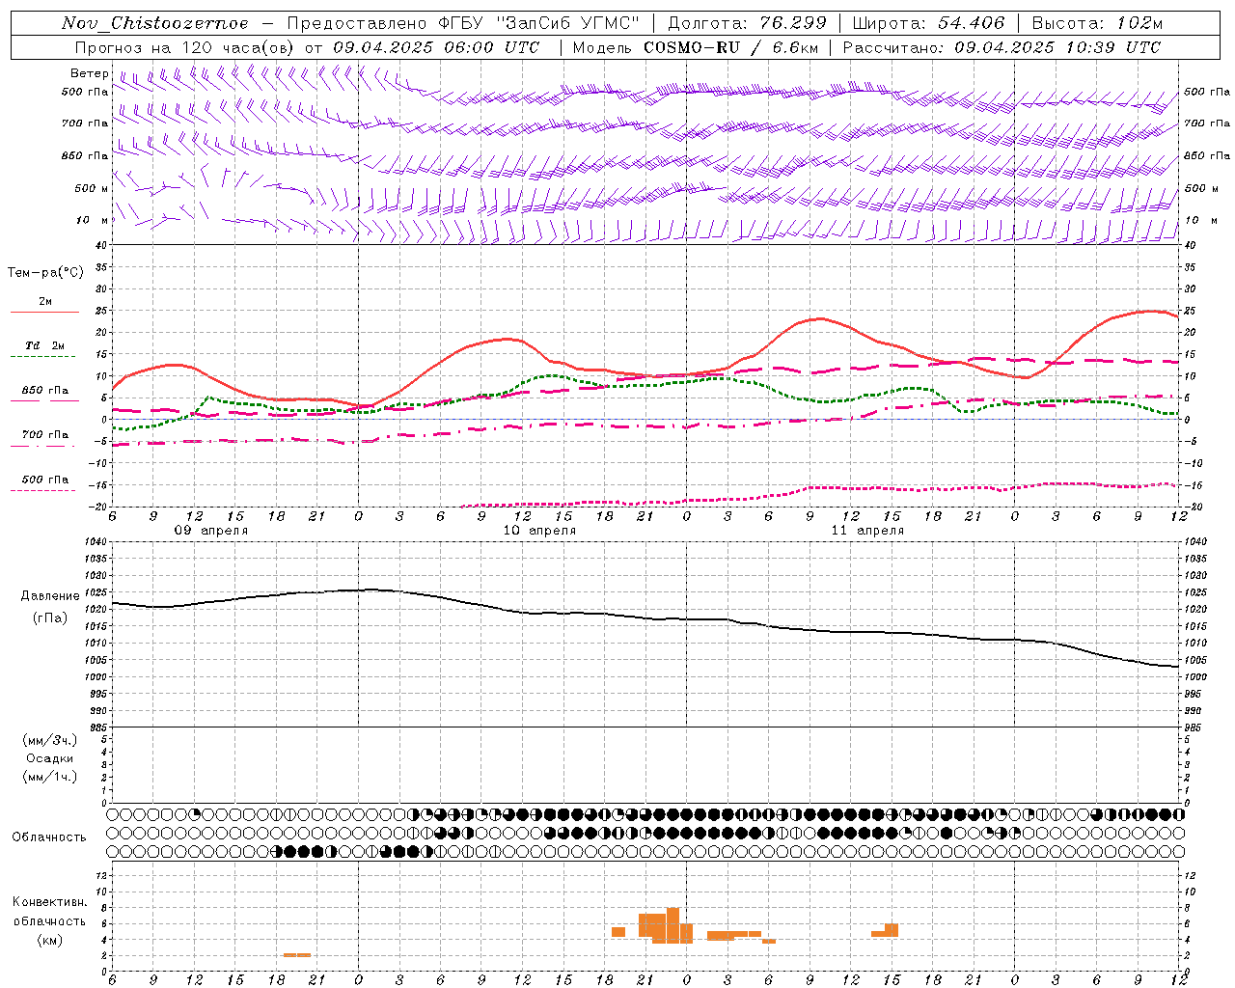The height and width of the screenshot is (988, 1235).
Task: Click the station name Nov_Chistoozernoe
Action: tap(155, 23)
